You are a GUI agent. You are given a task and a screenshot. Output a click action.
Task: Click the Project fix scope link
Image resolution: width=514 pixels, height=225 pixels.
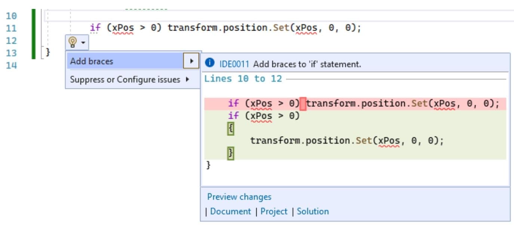274,211
